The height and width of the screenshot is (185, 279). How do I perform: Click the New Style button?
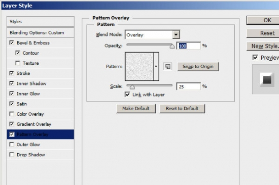[x=263, y=47]
